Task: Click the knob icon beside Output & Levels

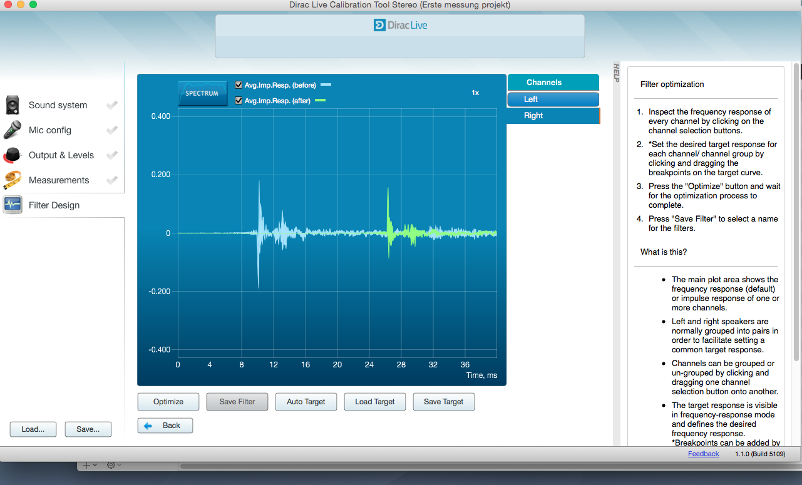Action: 13,155
